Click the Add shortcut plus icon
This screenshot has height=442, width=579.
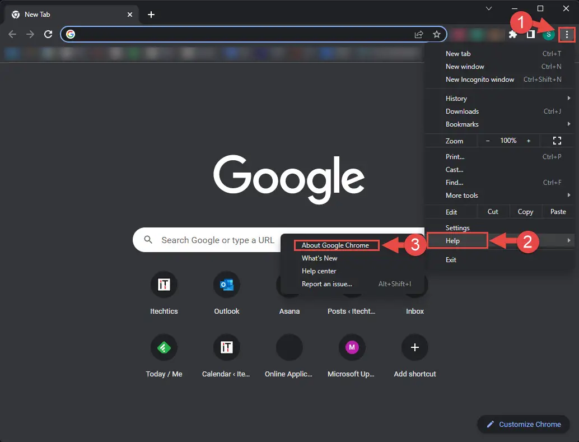click(415, 347)
